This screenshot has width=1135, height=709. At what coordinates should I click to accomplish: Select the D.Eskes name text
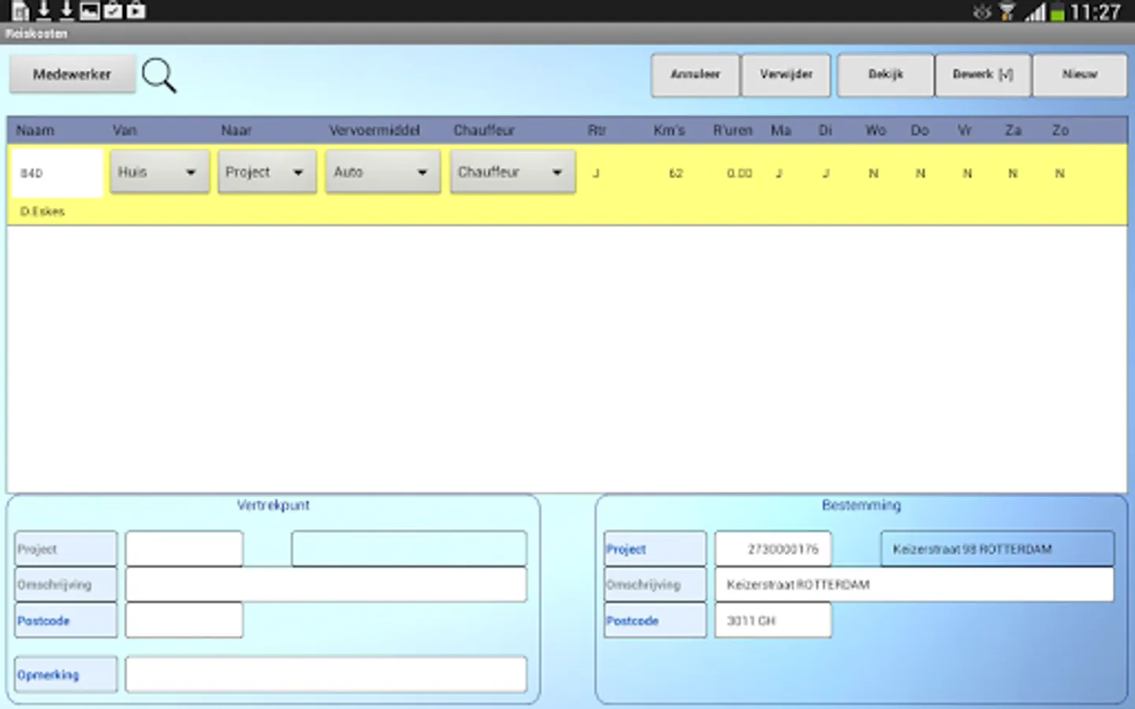43,211
